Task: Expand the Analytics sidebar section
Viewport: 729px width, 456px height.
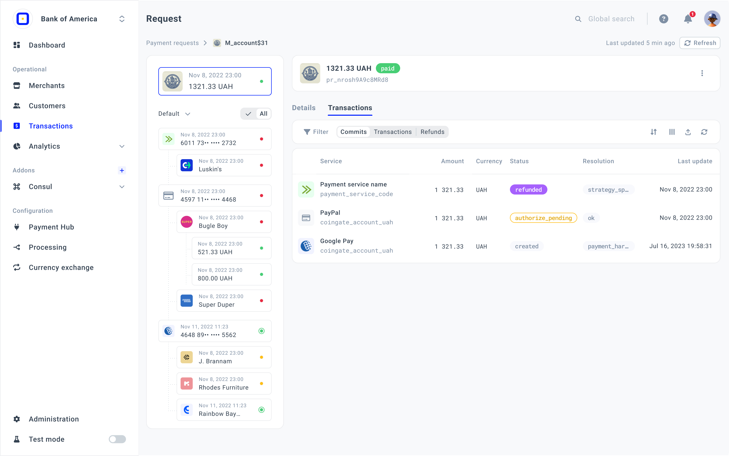Action: click(x=122, y=146)
